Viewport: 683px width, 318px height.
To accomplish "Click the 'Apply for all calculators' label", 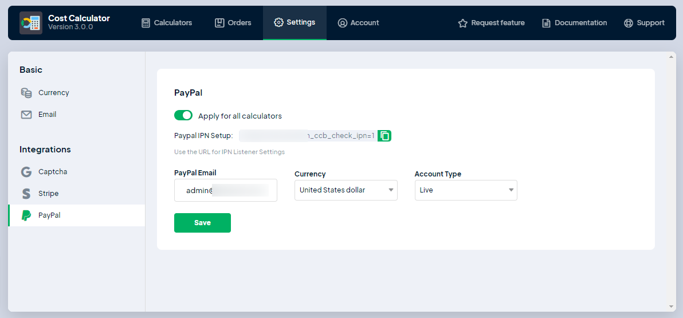I will point(240,116).
